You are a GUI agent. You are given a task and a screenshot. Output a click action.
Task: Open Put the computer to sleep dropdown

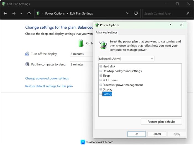[81, 65]
